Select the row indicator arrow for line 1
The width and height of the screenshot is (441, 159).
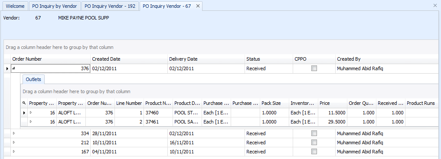[x=24, y=113]
